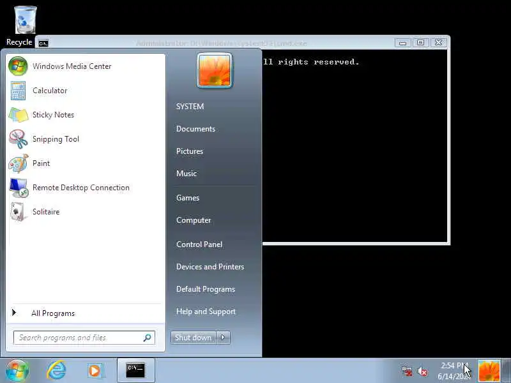Screen dimensions: 511x383
Task: Click the Search programs and files box
Action: (84, 338)
